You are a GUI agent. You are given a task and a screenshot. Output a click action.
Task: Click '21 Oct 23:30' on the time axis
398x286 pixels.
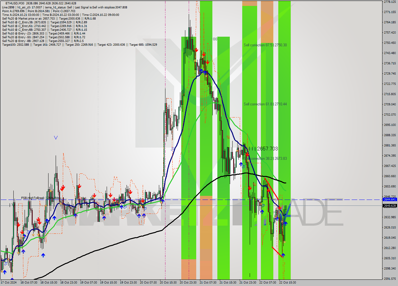tap(248, 283)
